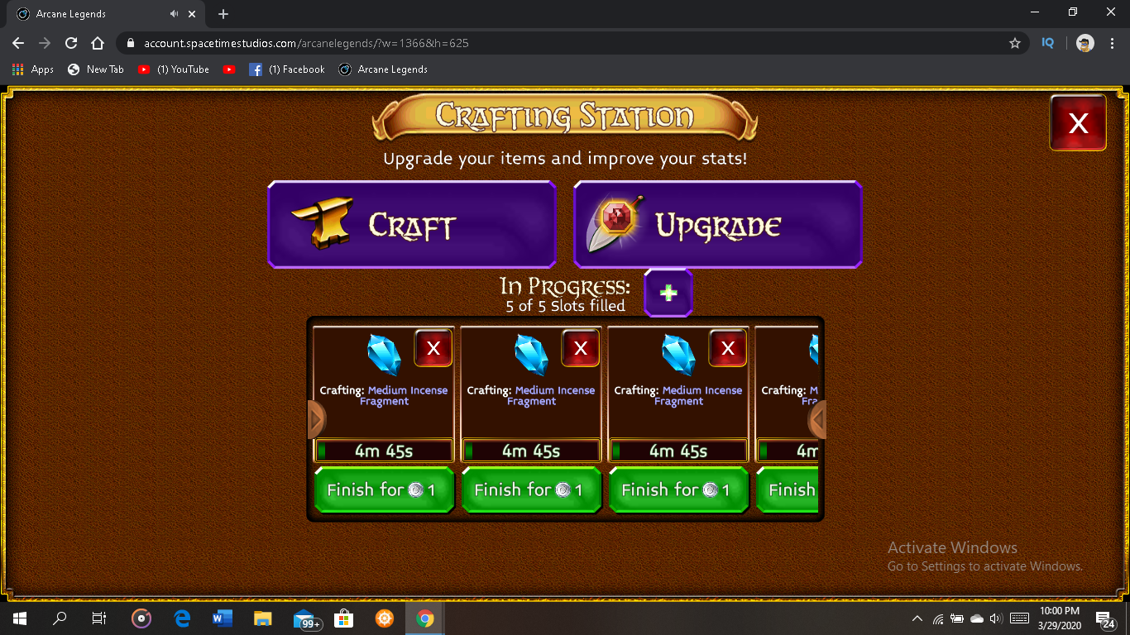The height and width of the screenshot is (635, 1130).
Task: Cancel the first Medium Incense Fragment craft
Action: pos(433,348)
